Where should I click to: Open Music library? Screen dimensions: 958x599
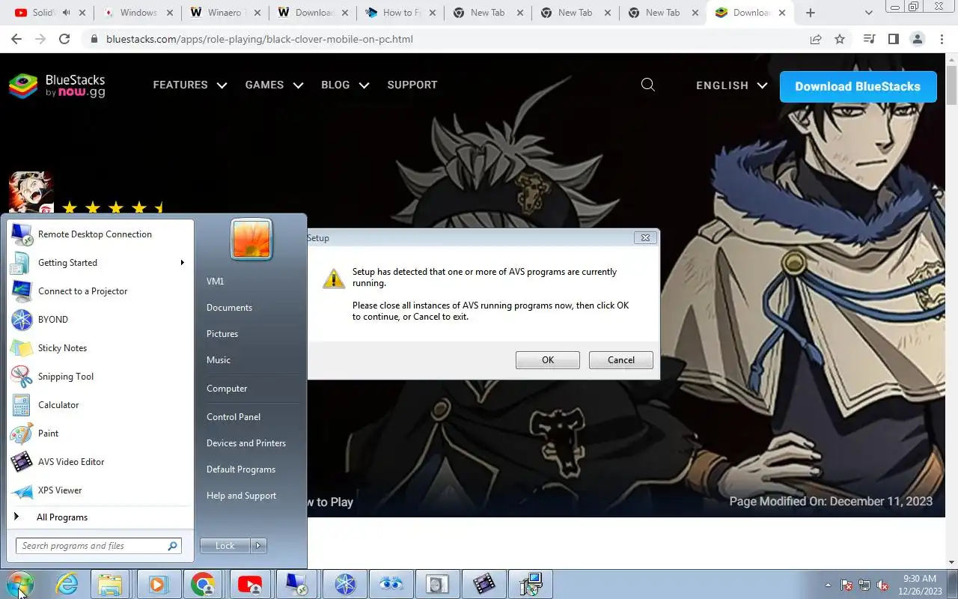219,360
